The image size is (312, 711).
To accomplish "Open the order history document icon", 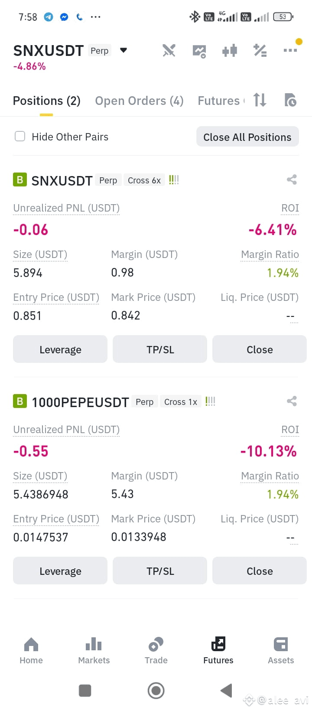I will 290,100.
